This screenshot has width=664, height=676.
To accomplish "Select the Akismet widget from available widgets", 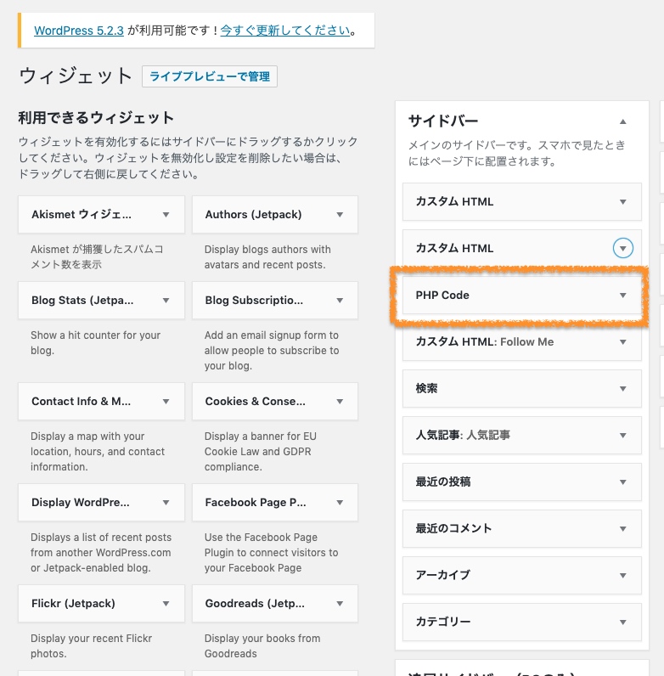I will [x=82, y=215].
